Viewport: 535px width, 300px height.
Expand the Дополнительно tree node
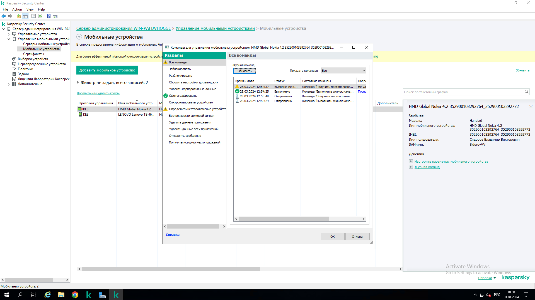click(9, 84)
